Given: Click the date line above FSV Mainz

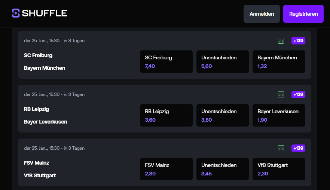Looking at the screenshot, I should coord(54,148).
